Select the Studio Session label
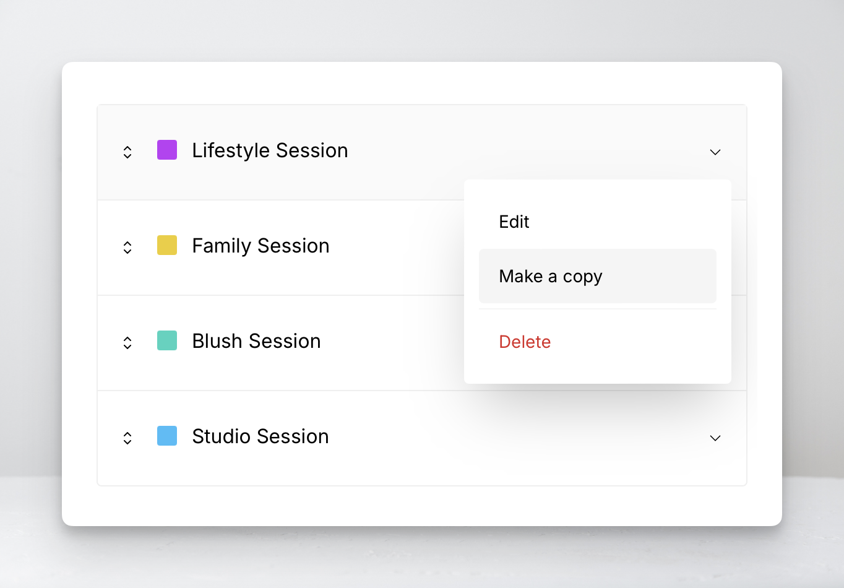The image size is (844, 588). pyautogui.click(x=261, y=436)
